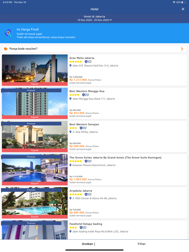Tap the five-star rating of The Grove Suites
Image resolution: width=189 pixels, height=252 pixels.
[x=76, y=161]
